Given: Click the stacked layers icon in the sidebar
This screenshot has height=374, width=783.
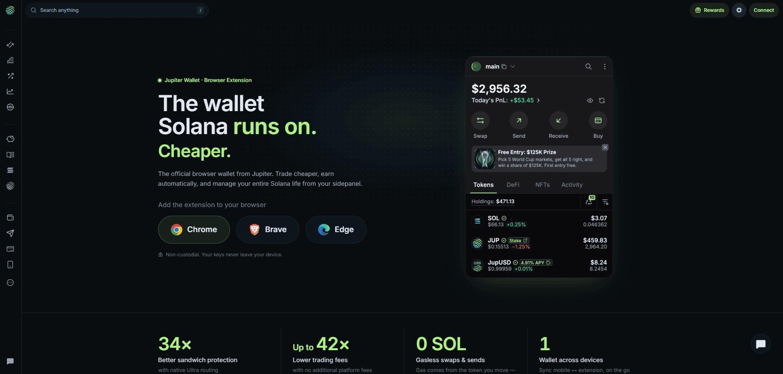Looking at the screenshot, I should (x=10, y=170).
